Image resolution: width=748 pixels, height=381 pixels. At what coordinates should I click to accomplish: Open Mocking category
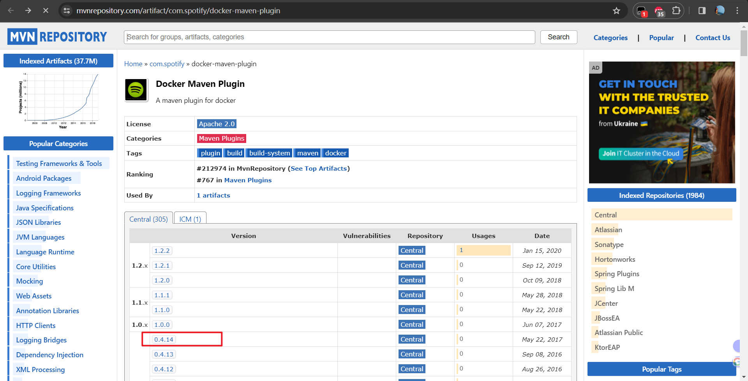(29, 281)
